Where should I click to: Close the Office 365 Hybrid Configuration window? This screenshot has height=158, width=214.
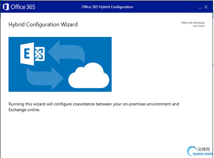(x=206, y=7)
